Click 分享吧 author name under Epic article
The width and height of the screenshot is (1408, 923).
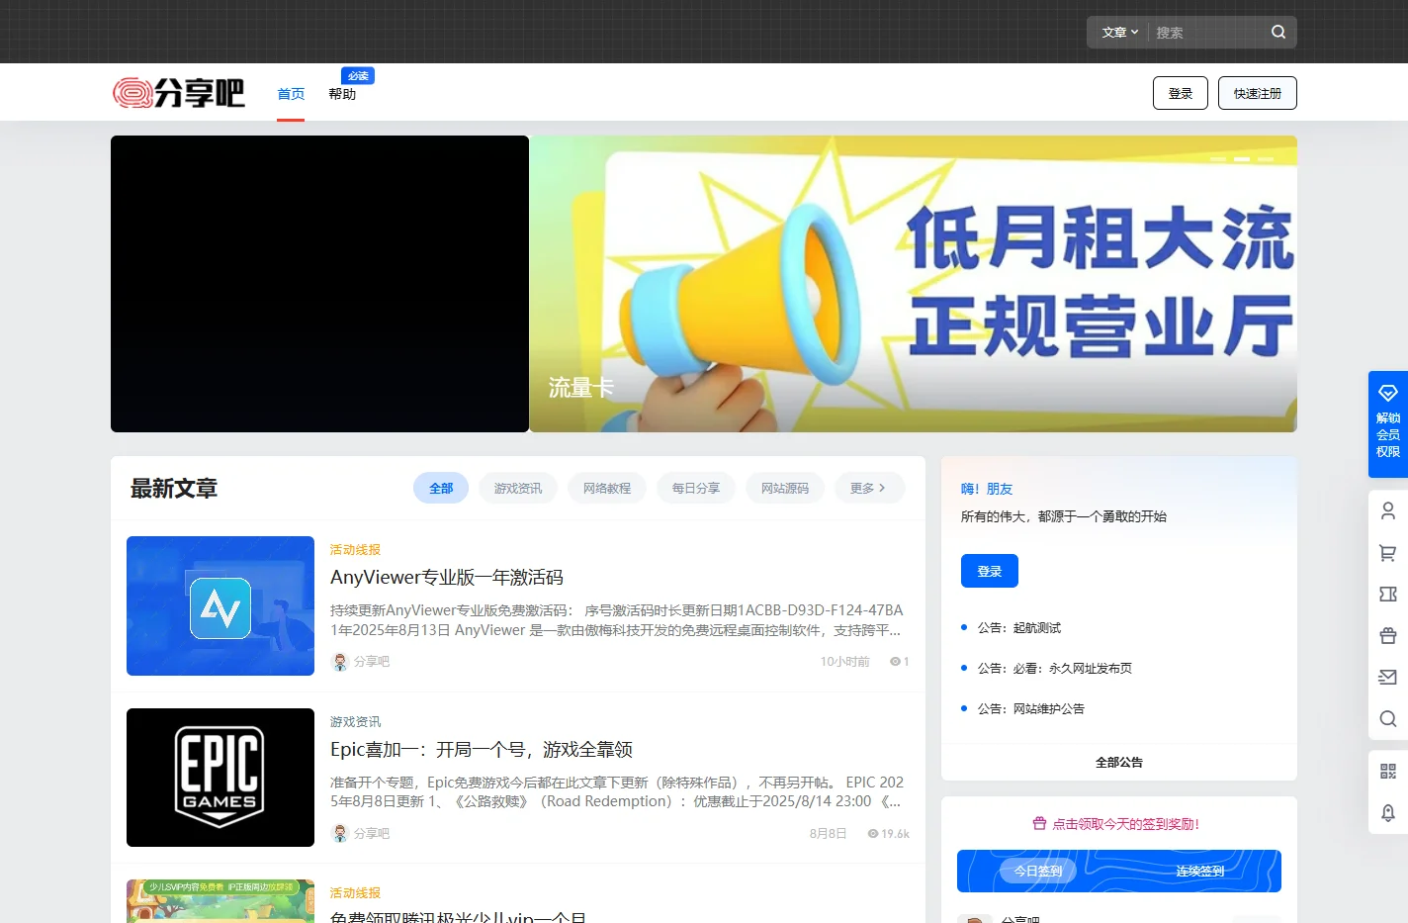click(x=372, y=834)
